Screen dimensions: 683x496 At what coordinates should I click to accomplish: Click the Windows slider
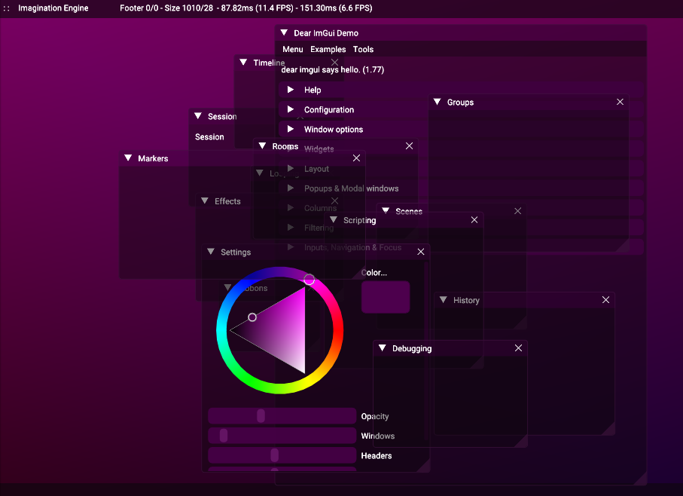(x=282, y=436)
